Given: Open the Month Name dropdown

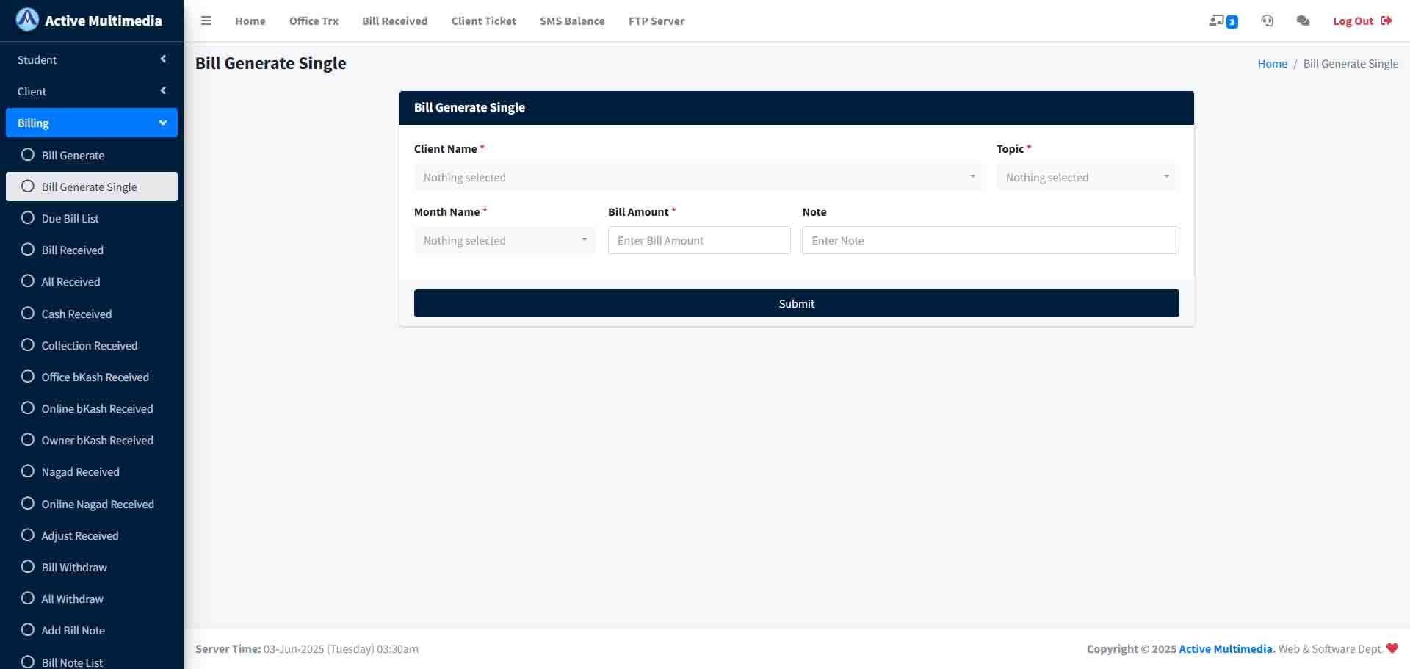Looking at the screenshot, I should coord(505,240).
